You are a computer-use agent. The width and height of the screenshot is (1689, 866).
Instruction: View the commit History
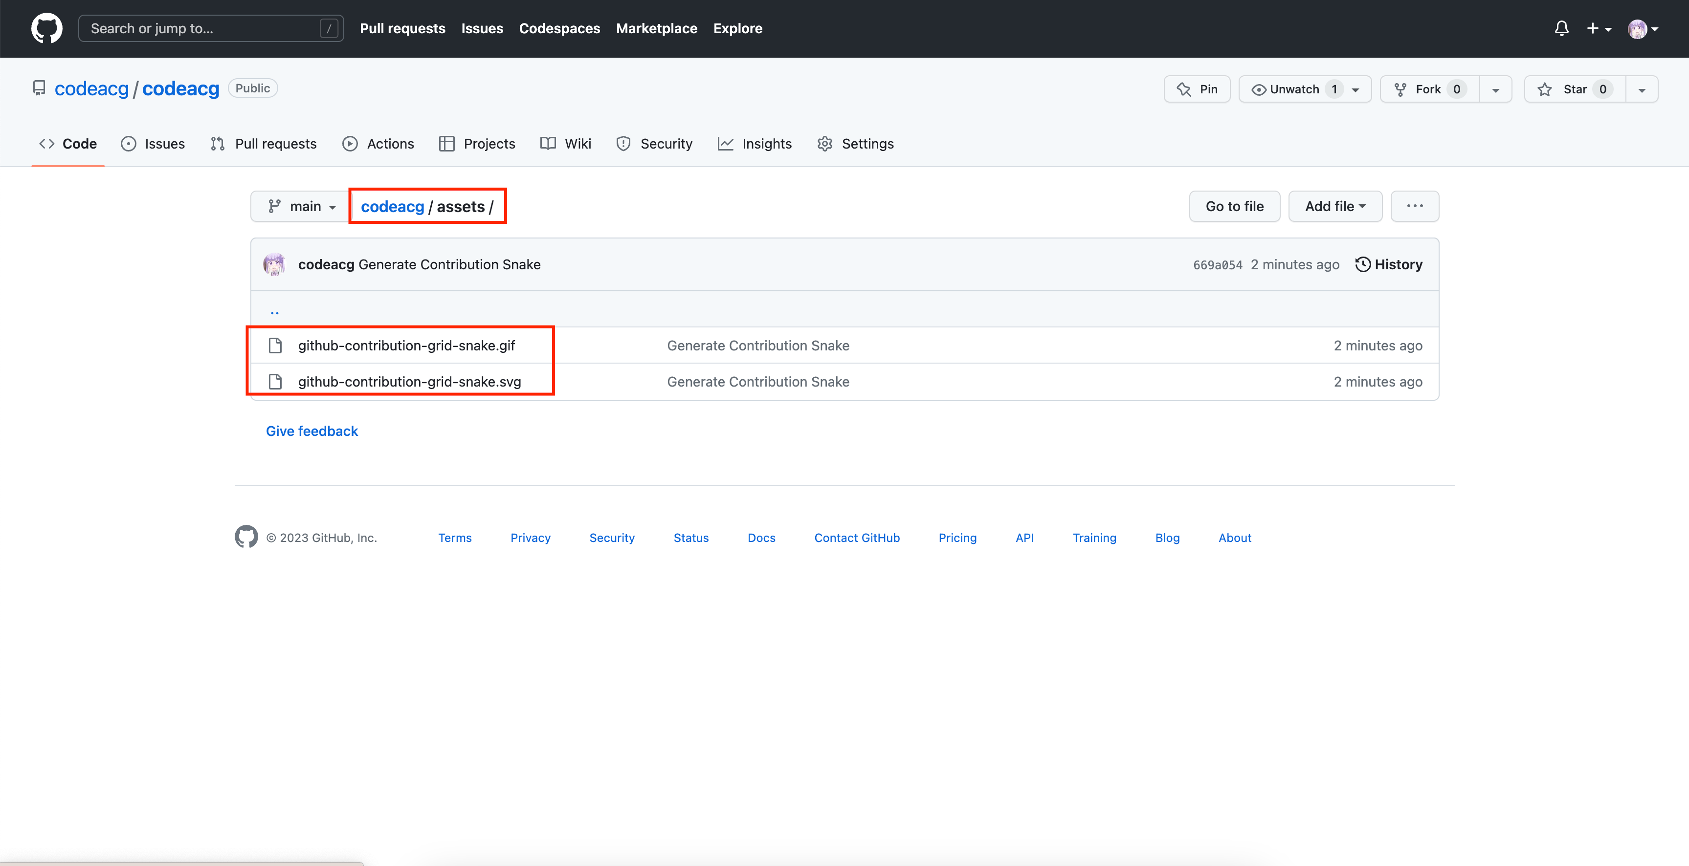tap(1389, 264)
